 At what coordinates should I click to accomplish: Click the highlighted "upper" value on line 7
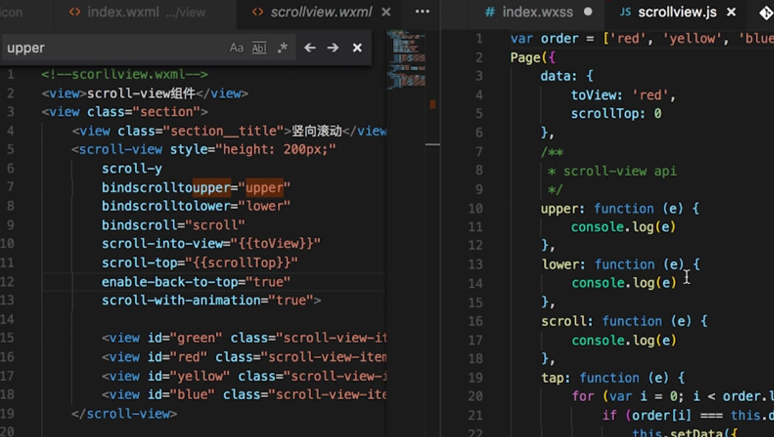(x=264, y=188)
